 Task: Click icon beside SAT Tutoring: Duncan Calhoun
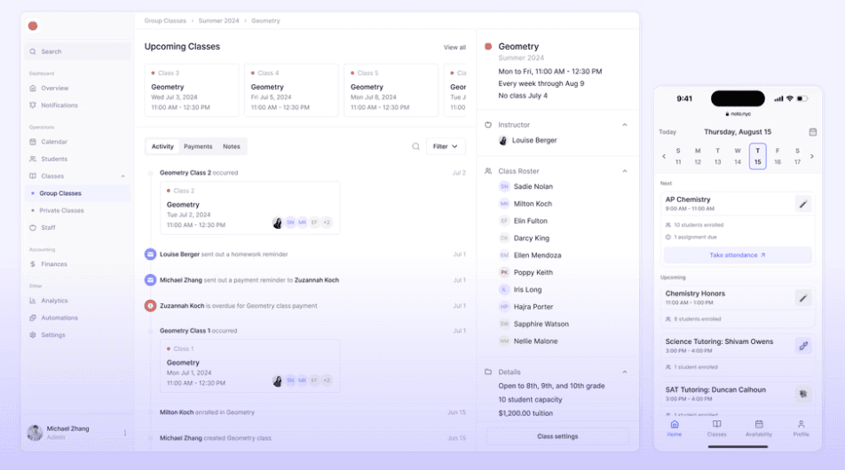803,394
